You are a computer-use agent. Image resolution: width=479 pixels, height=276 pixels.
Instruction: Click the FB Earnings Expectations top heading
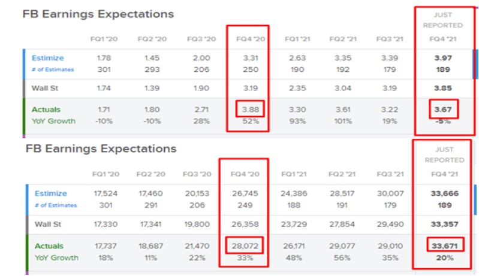pyautogui.click(x=98, y=14)
